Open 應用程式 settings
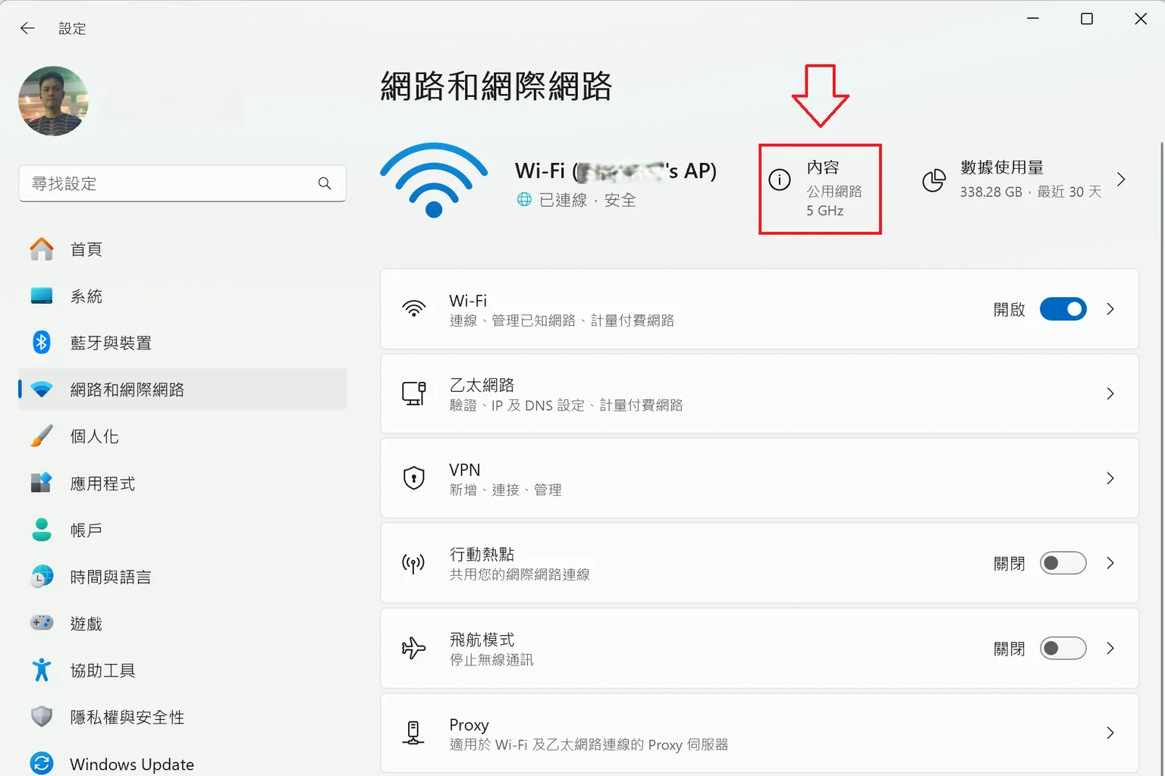Screen dimensions: 1165x776 (182, 483)
